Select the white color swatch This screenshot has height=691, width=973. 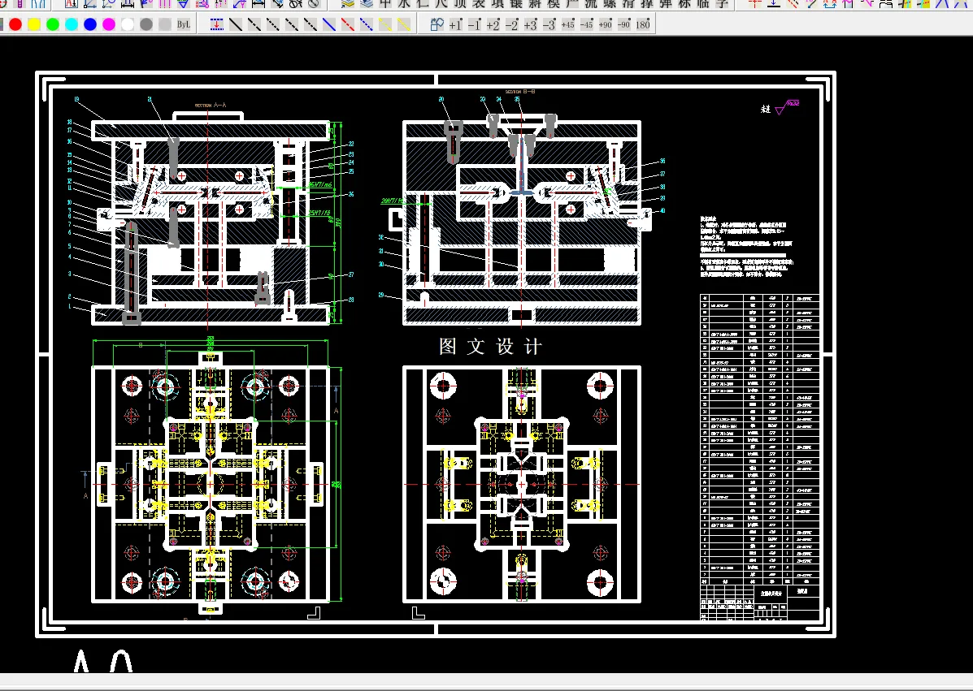127,24
